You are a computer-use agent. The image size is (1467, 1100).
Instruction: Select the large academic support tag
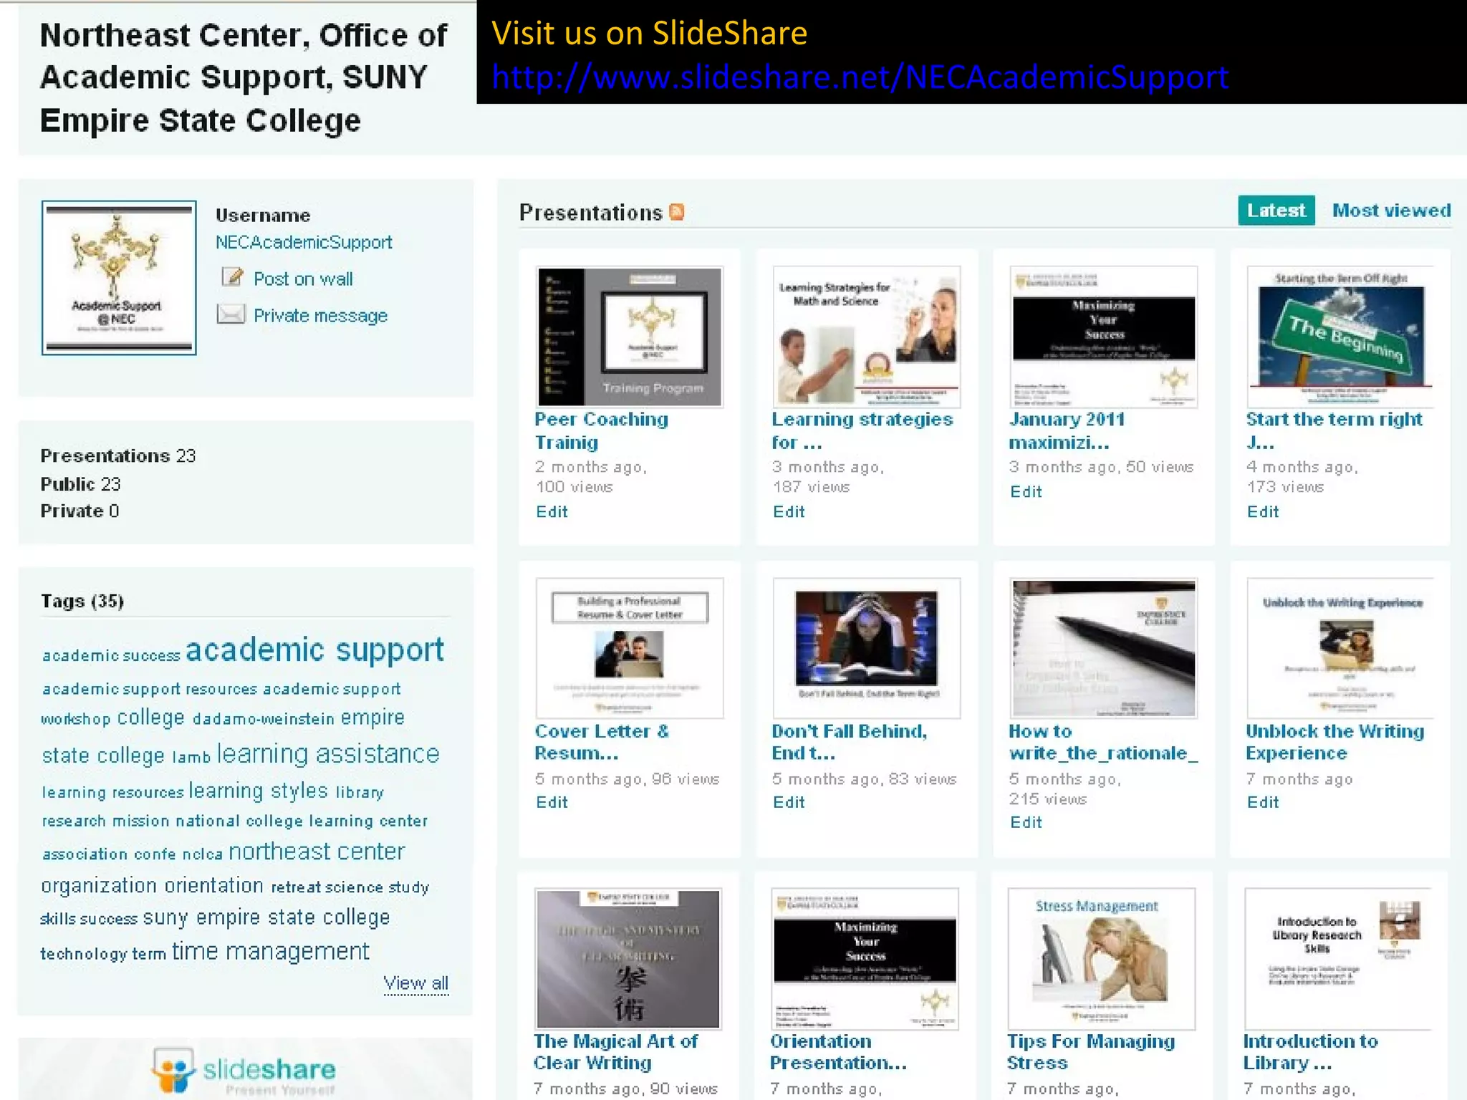(x=315, y=650)
